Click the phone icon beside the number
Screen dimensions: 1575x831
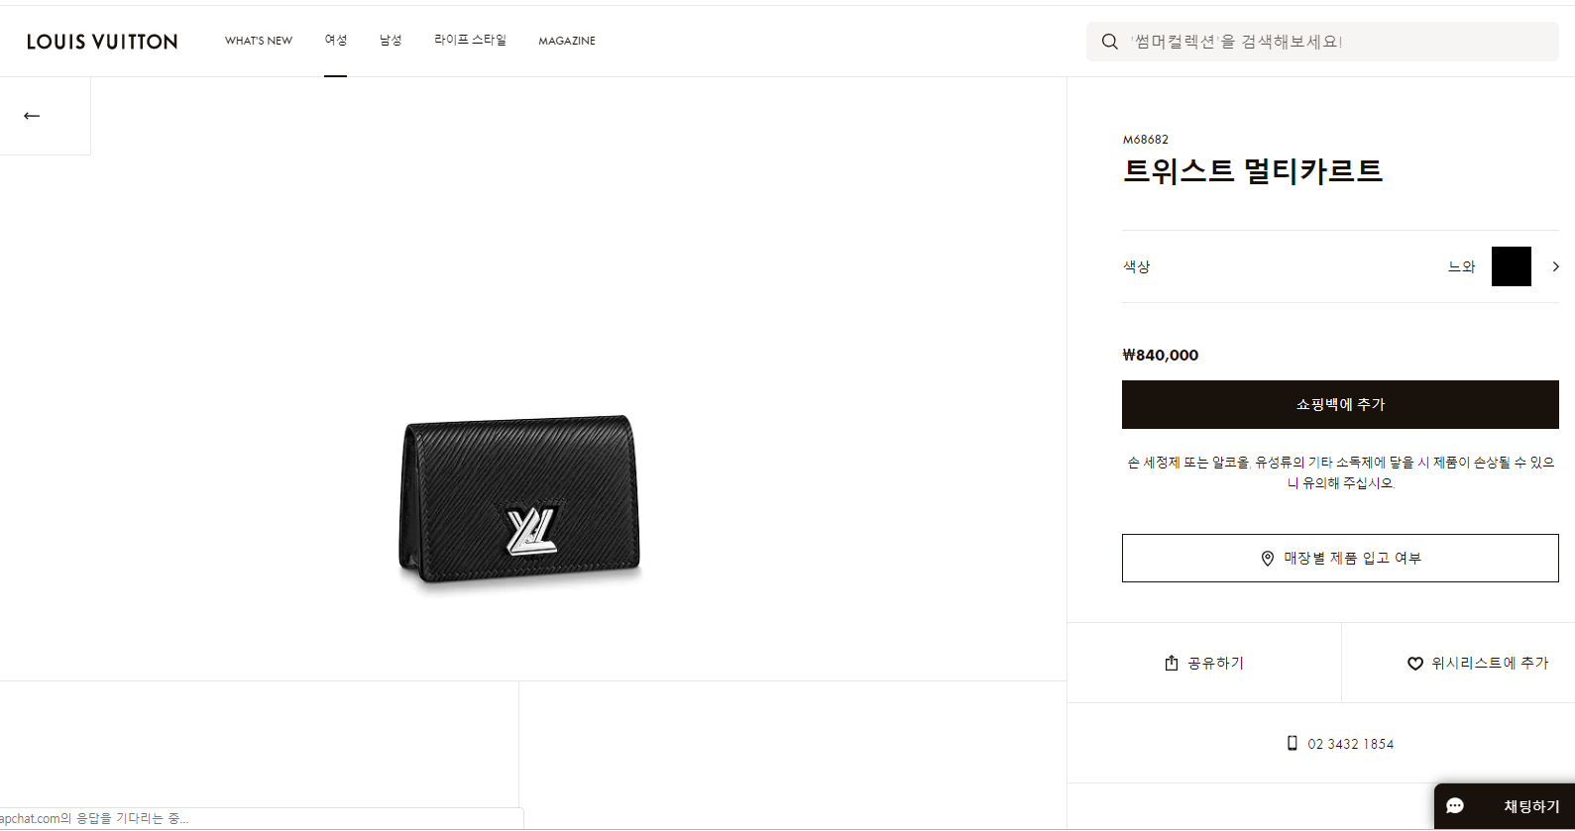click(1293, 743)
